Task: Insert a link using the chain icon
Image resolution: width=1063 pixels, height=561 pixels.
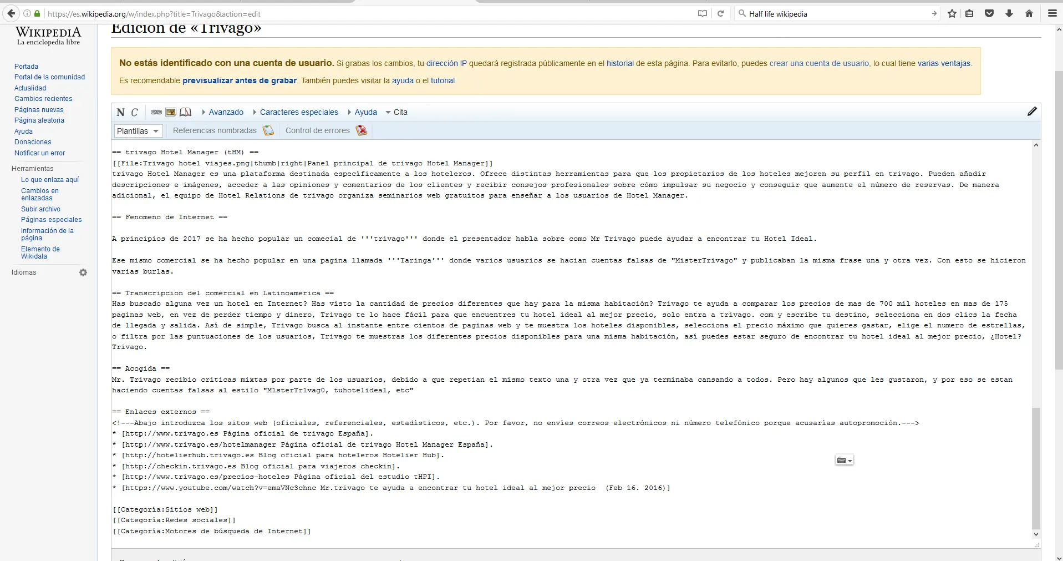Action: click(156, 112)
